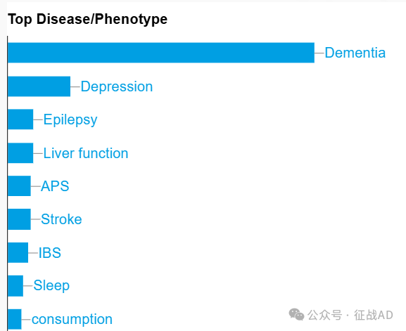Select the Stroke bar
The image size is (406, 331).
[x=19, y=219]
